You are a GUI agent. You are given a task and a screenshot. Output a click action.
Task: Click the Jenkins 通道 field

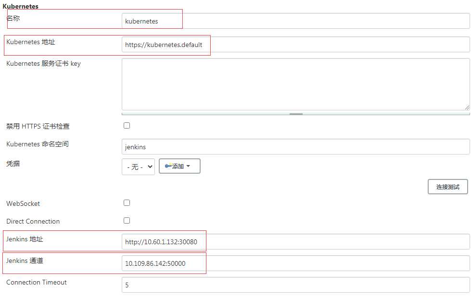(295, 263)
